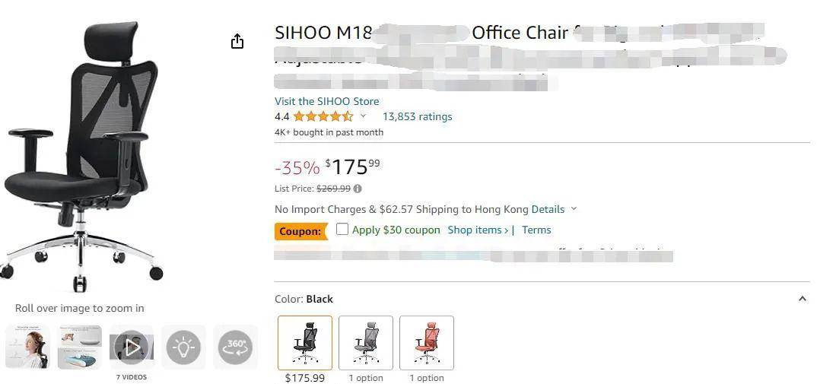Screen dimensions: 817x384
Task: Select the black chair color swatch
Action: (305, 343)
